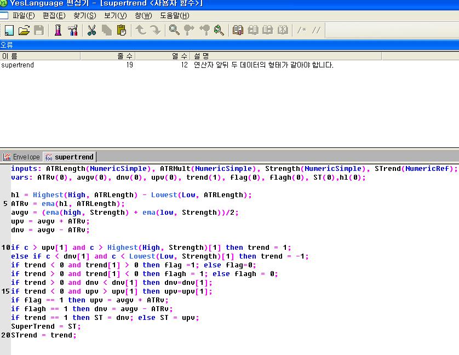This screenshot has width=459, height=355.
Task: Click the 'dnv = avgv - ATRv;' line
Action: pyautogui.click(x=50, y=230)
